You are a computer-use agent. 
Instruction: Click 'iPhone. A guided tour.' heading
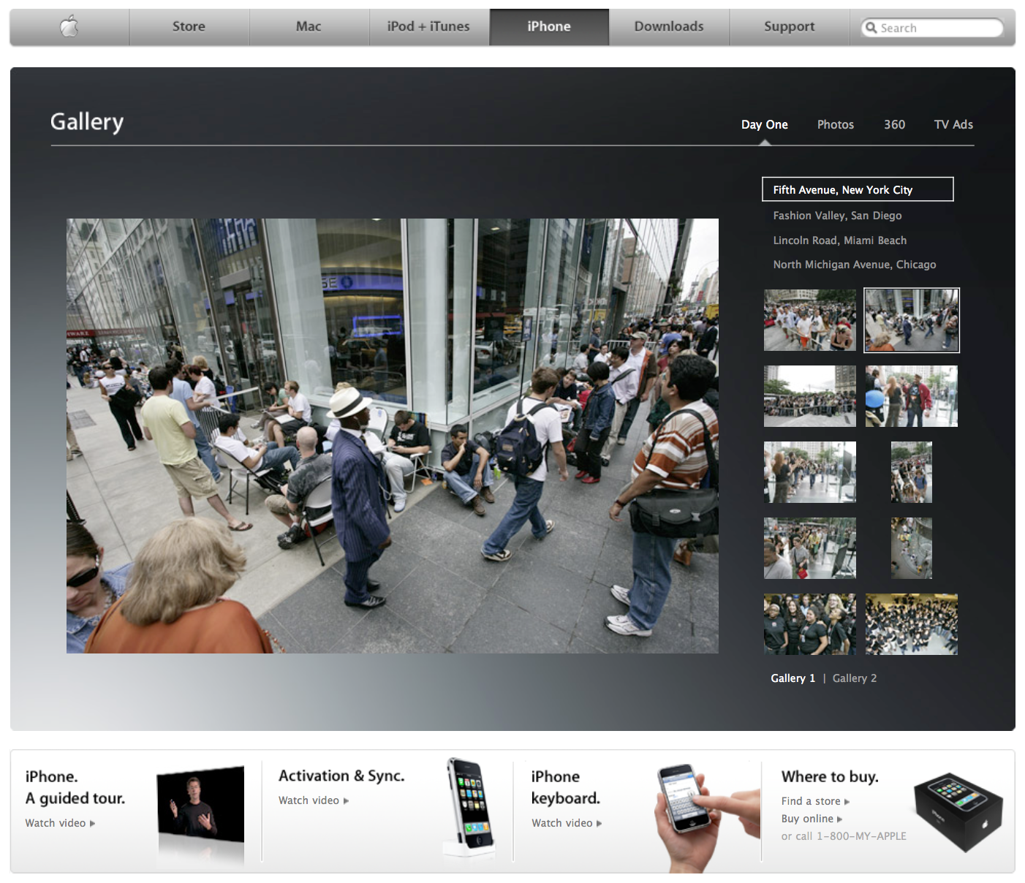pyautogui.click(x=75, y=787)
